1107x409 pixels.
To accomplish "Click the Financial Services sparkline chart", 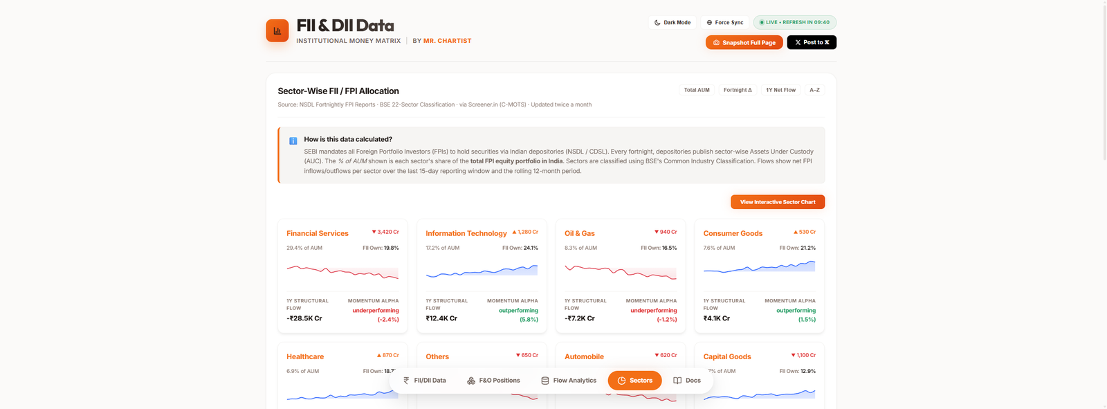I will (x=342, y=273).
